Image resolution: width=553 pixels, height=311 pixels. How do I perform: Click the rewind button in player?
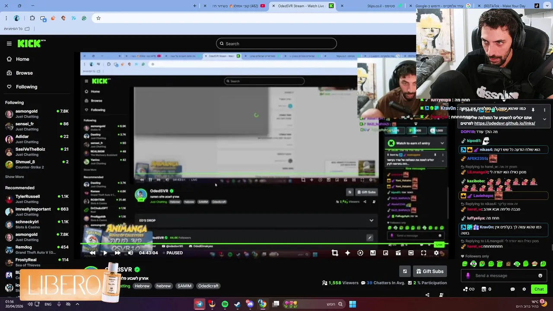tap(92, 253)
